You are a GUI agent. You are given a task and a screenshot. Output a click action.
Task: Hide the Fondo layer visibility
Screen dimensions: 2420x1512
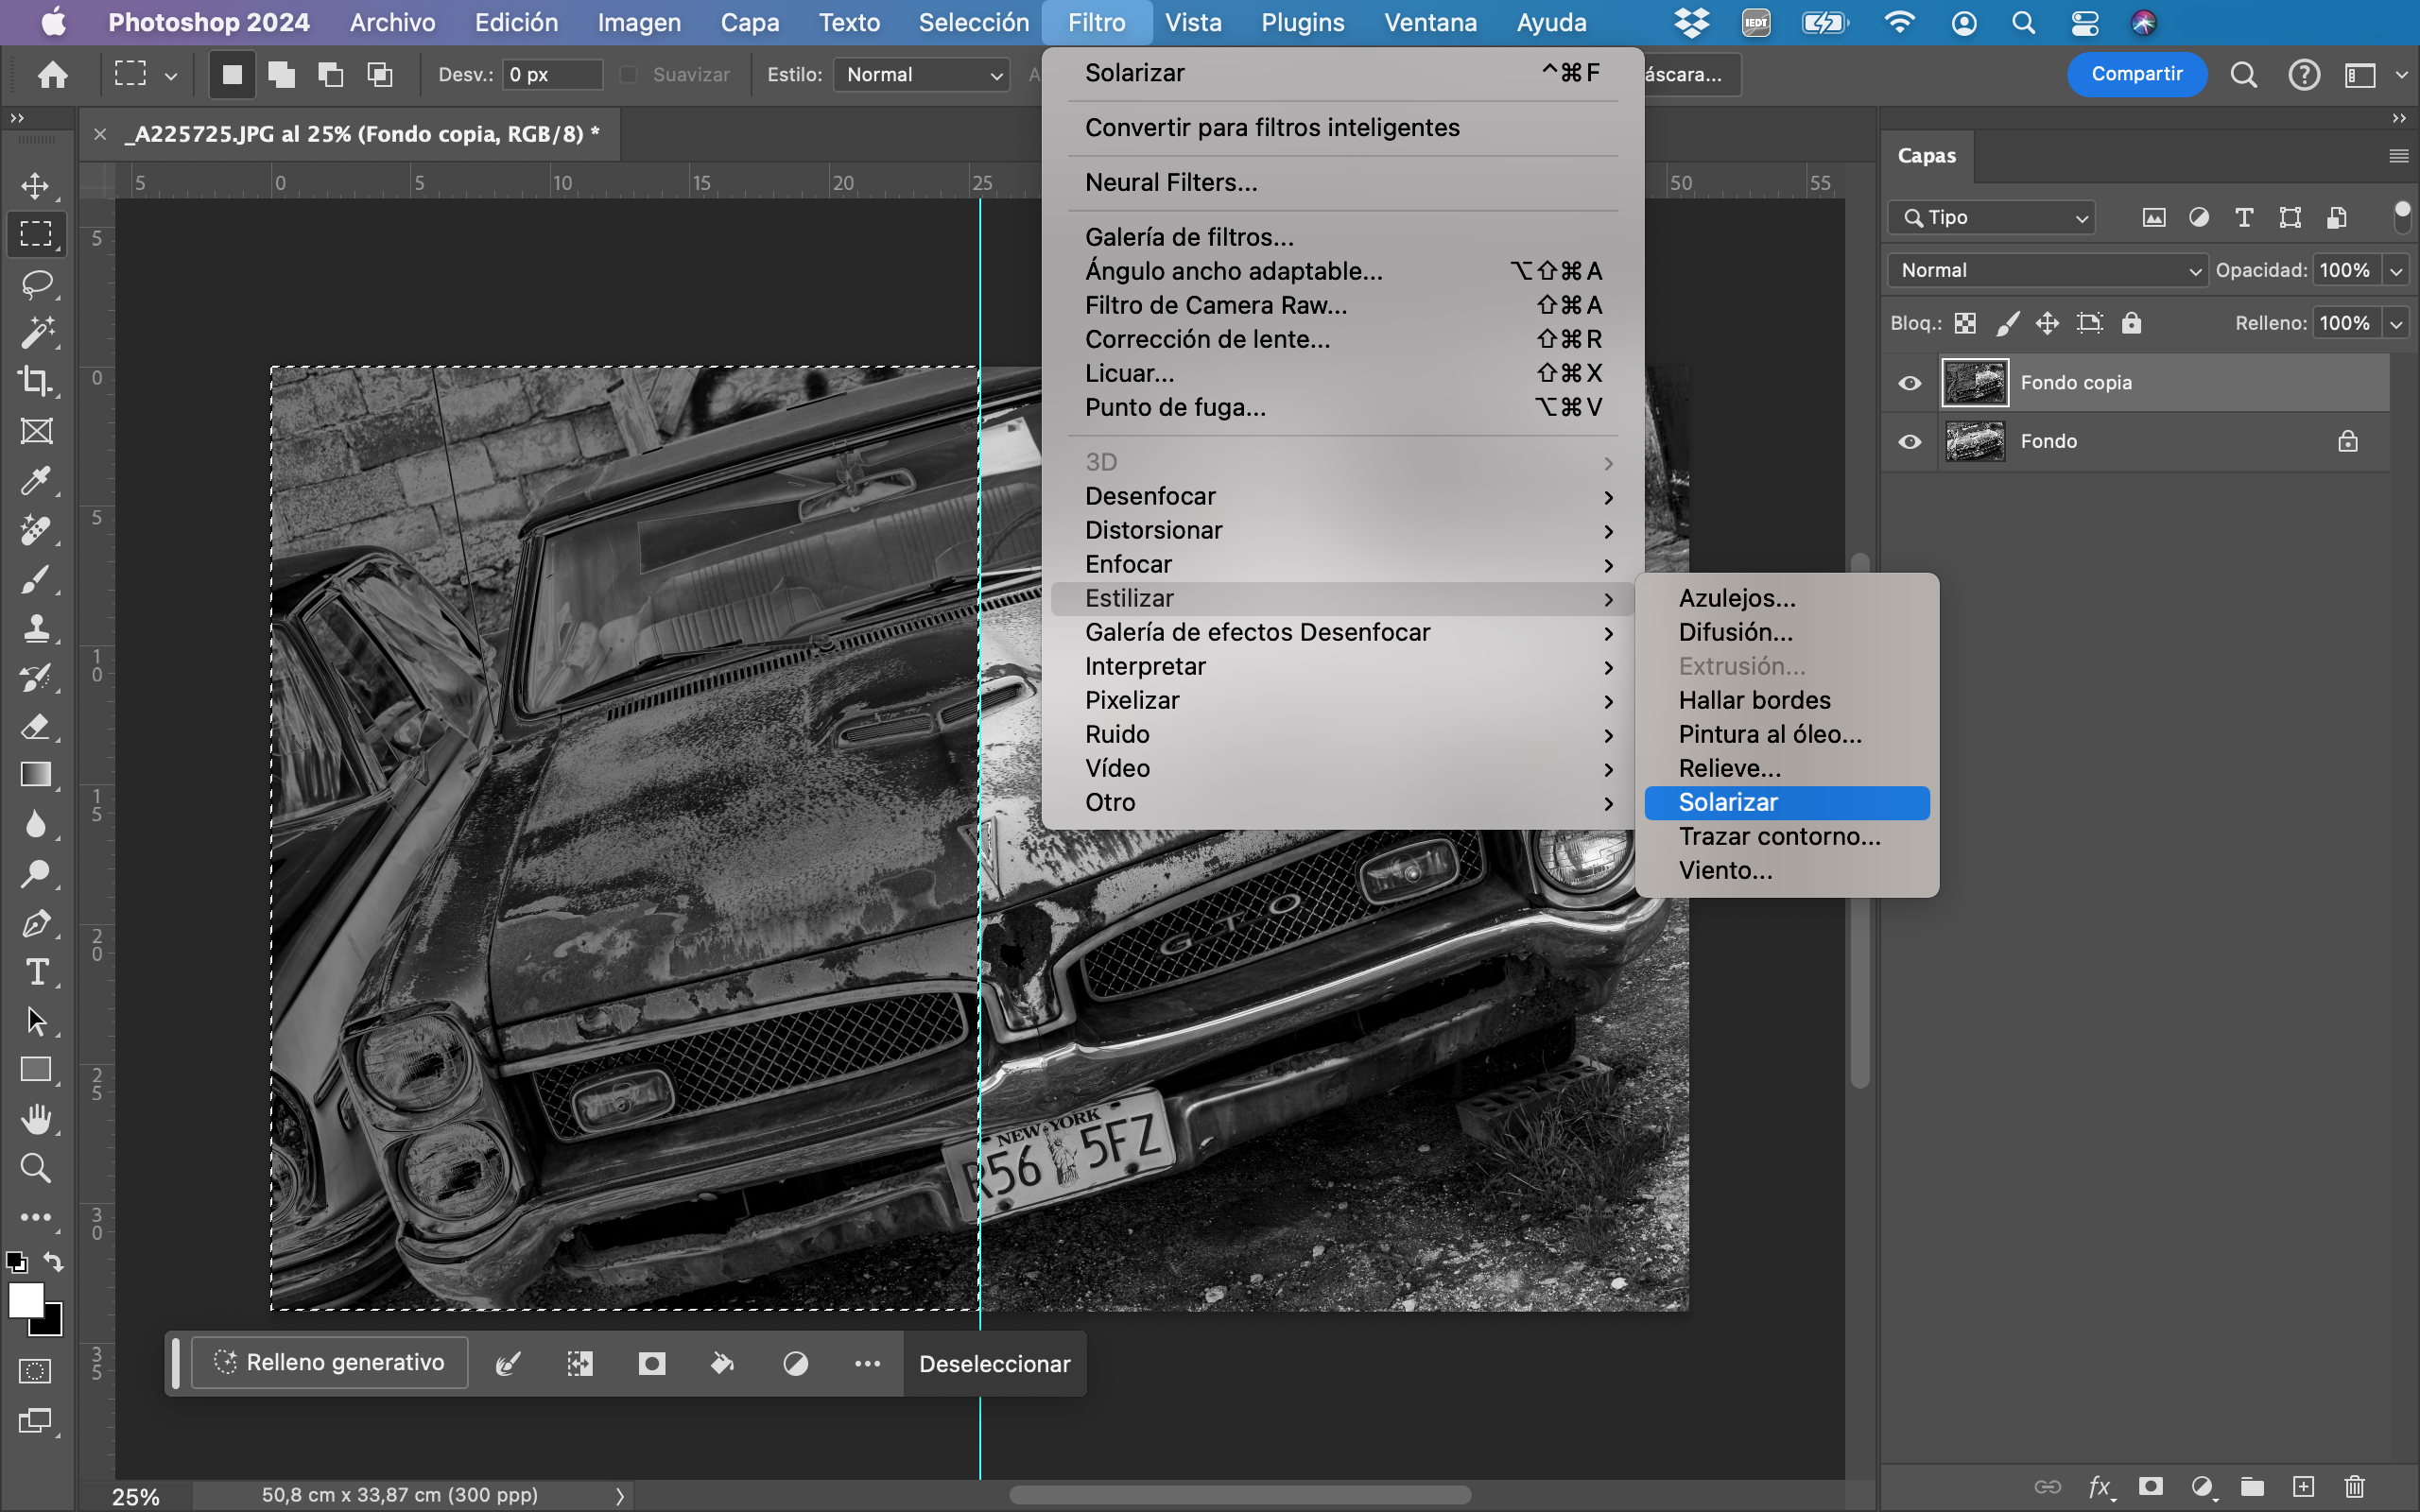[x=1909, y=441]
